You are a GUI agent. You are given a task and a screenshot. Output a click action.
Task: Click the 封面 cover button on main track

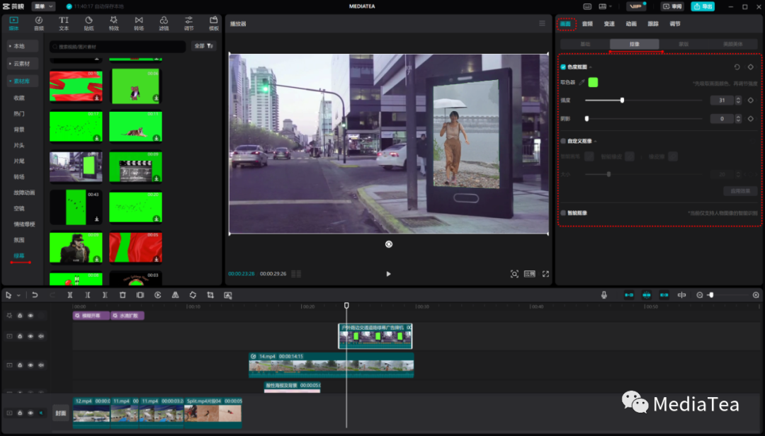[61, 413]
